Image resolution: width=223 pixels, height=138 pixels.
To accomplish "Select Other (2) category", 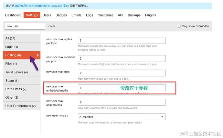I will (22, 97).
